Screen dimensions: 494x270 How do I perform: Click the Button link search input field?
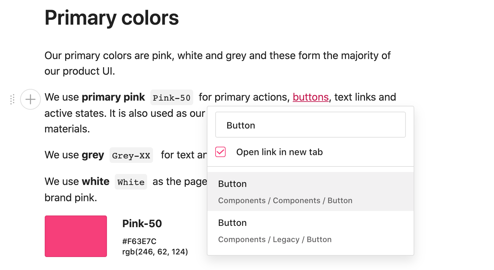click(x=310, y=125)
